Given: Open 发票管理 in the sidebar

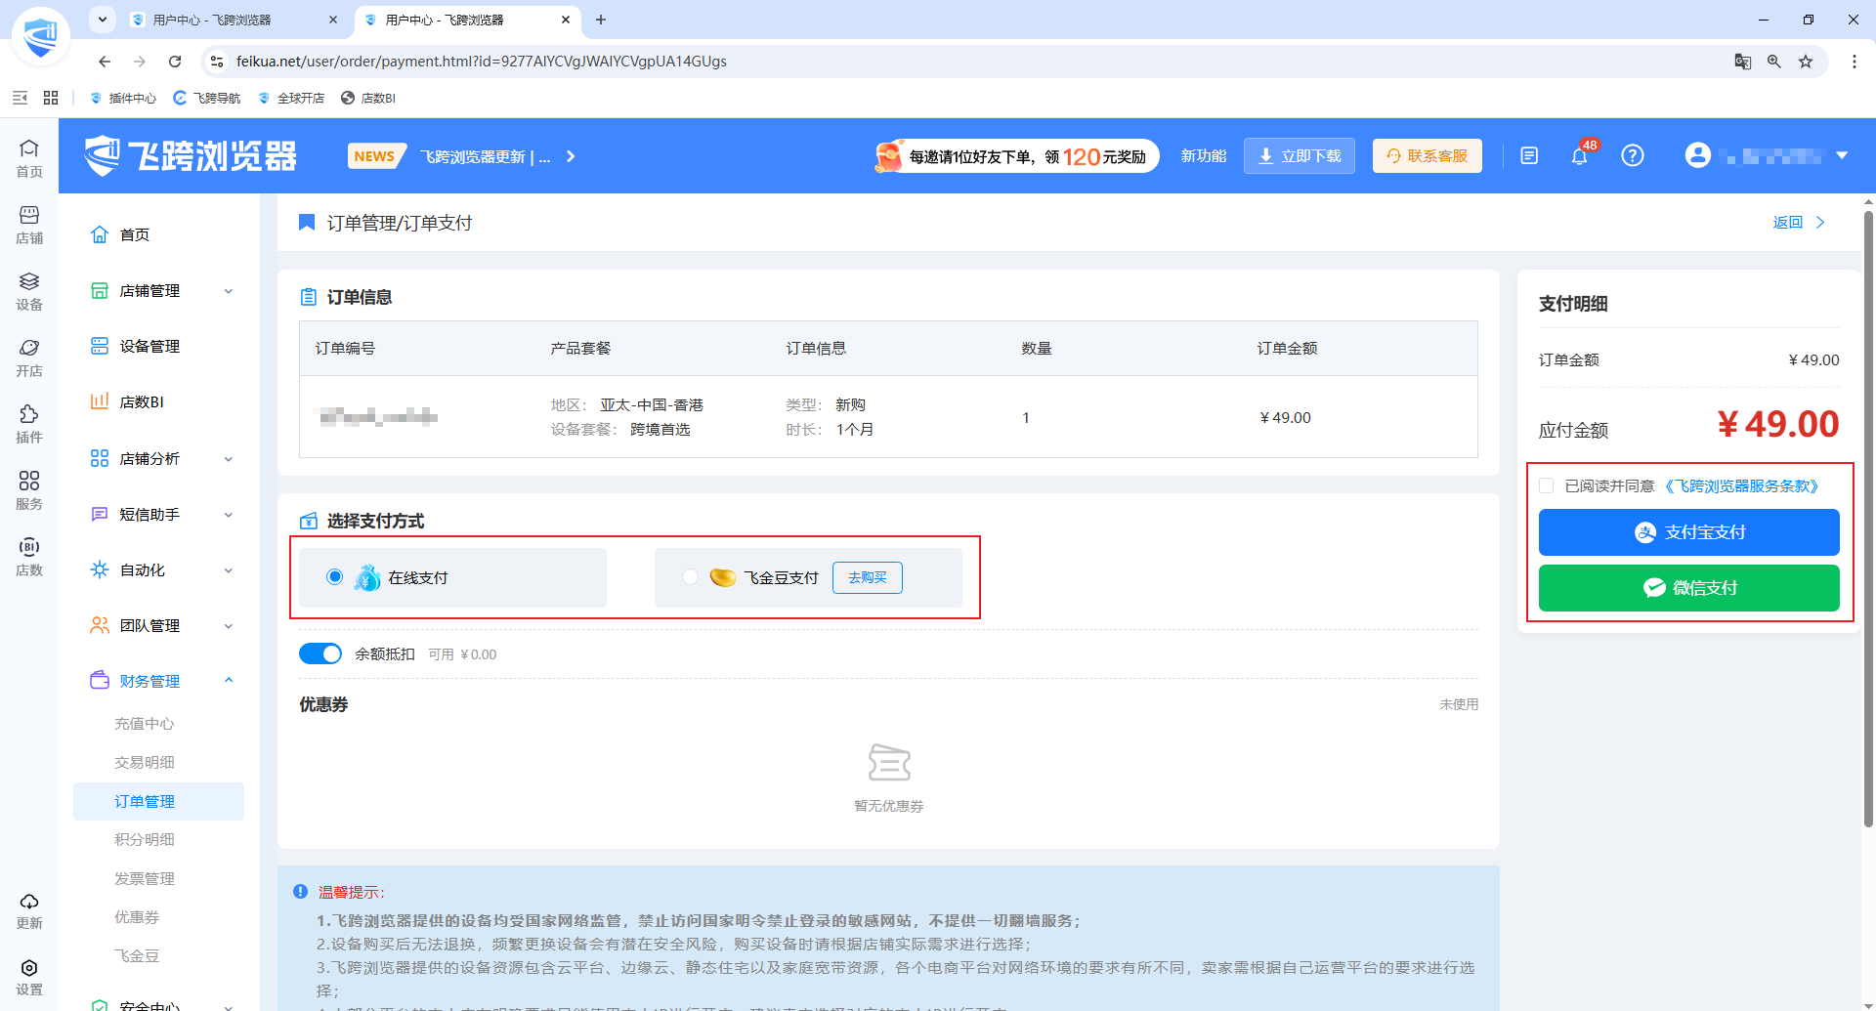Looking at the screenshot, I should pos(145,878).
